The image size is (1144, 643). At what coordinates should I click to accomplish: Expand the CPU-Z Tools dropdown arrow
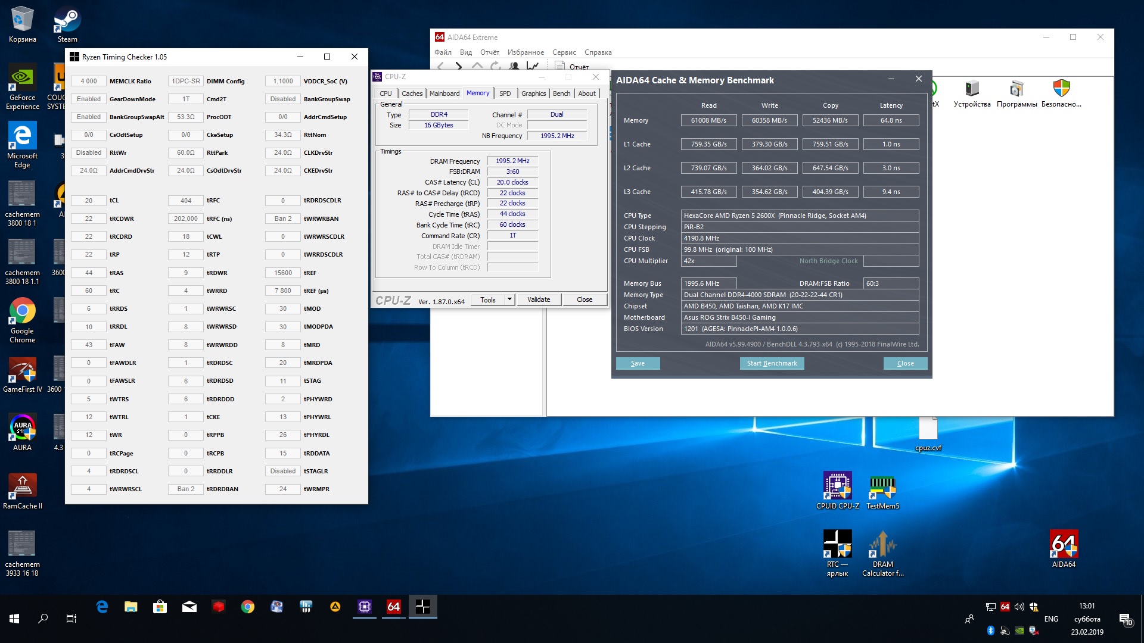tap(509, 299)
